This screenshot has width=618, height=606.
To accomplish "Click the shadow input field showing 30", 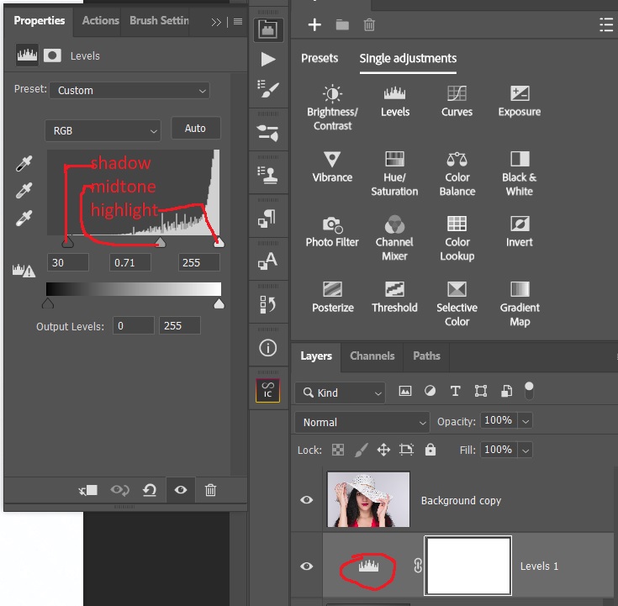I will pos(68,262).
